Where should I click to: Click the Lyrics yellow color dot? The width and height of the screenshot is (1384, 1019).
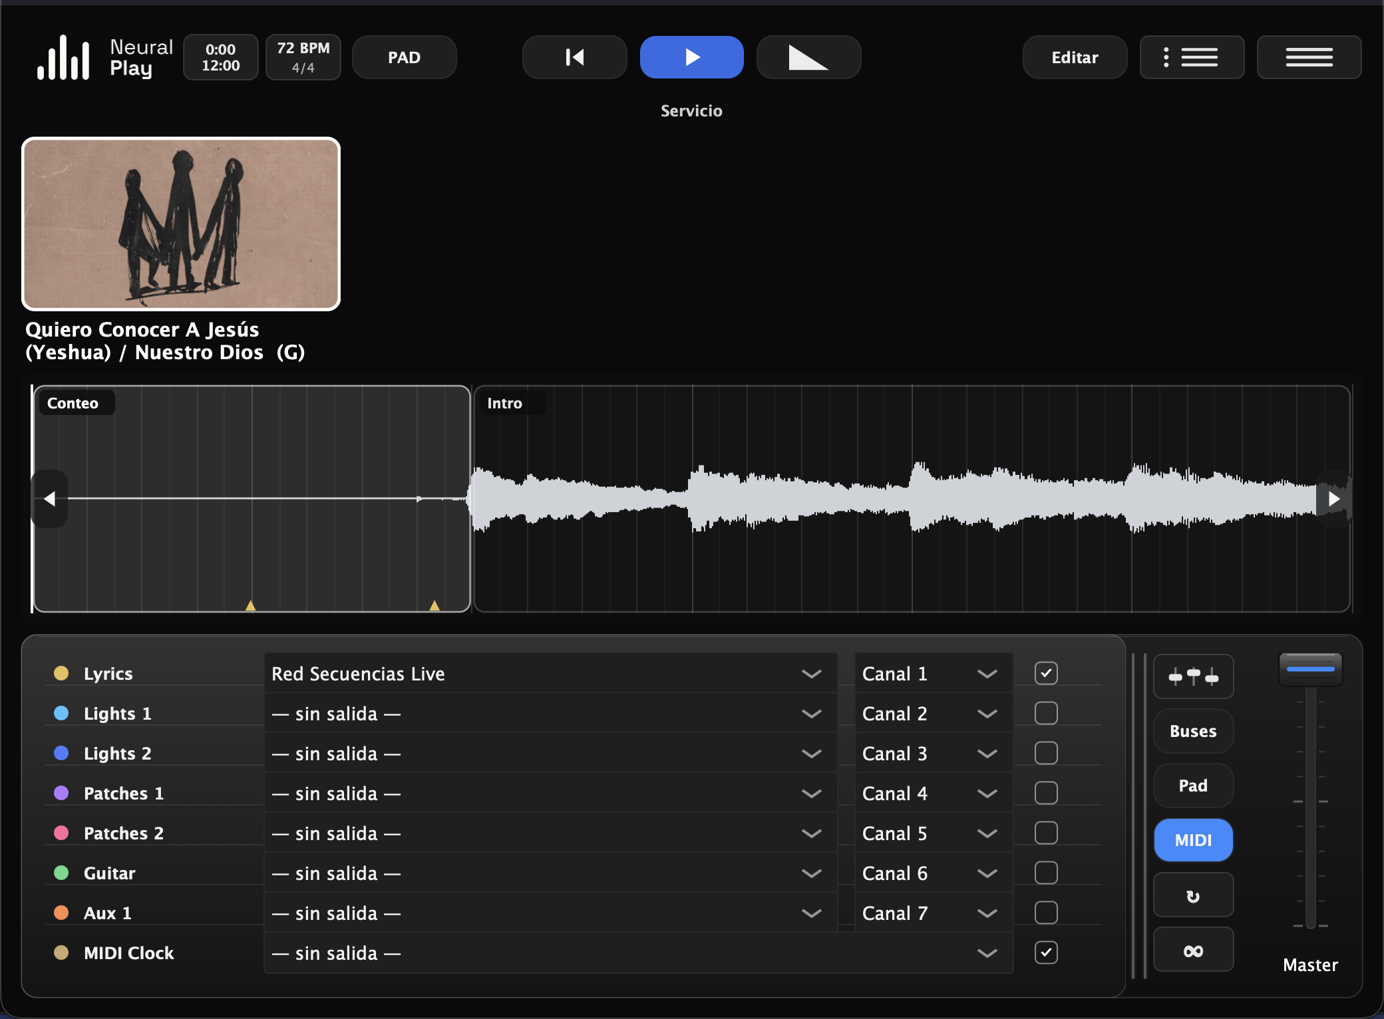point(61,673)
